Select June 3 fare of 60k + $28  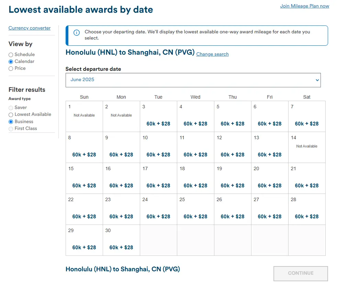pos(158,124)
